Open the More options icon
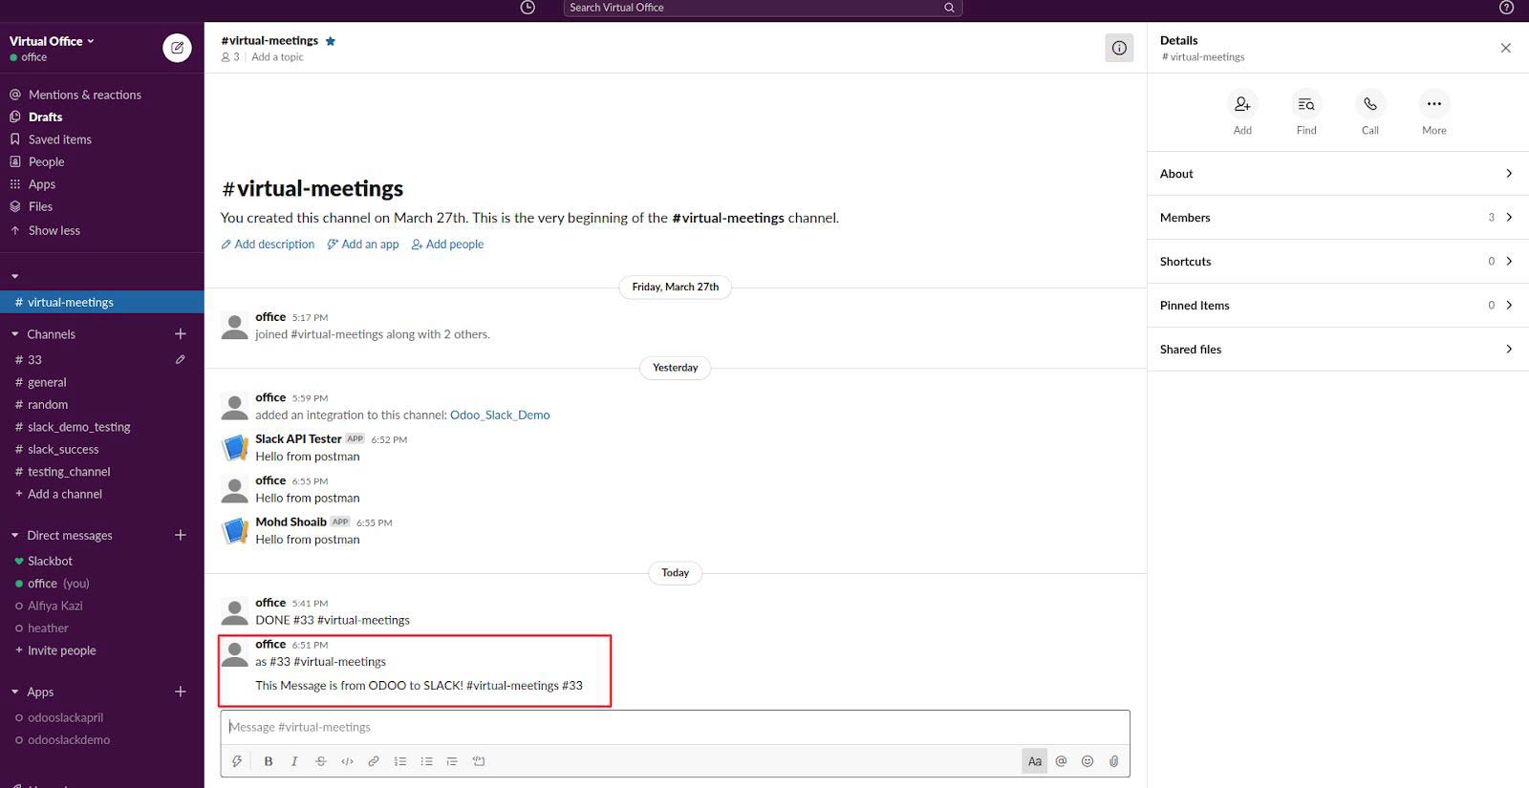The height and width of the screenshot is (788, 1529). click(x=1434, y=104)
